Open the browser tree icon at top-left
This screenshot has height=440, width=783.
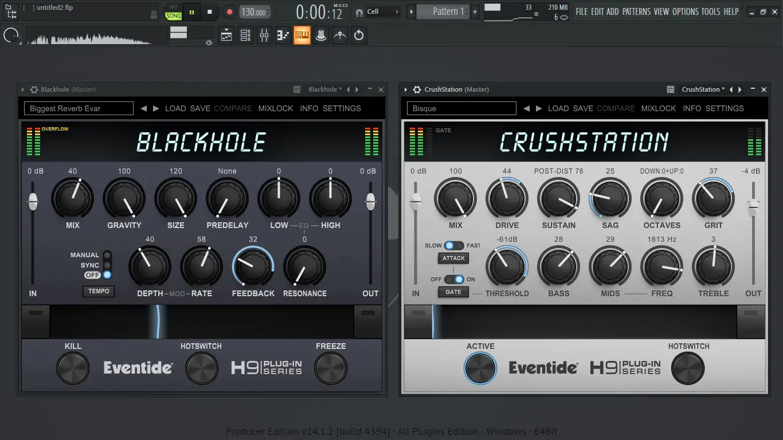tap(11, 11)
